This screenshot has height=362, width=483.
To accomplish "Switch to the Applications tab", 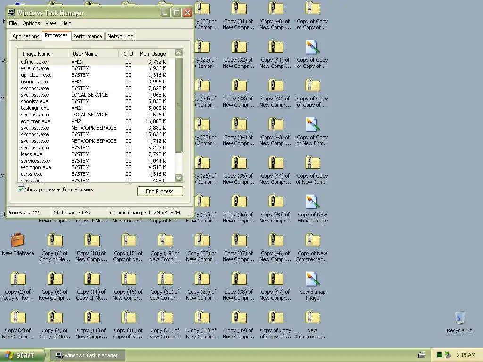I will click(26, 36).
